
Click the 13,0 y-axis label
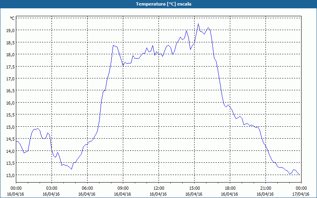click(11, 175)
